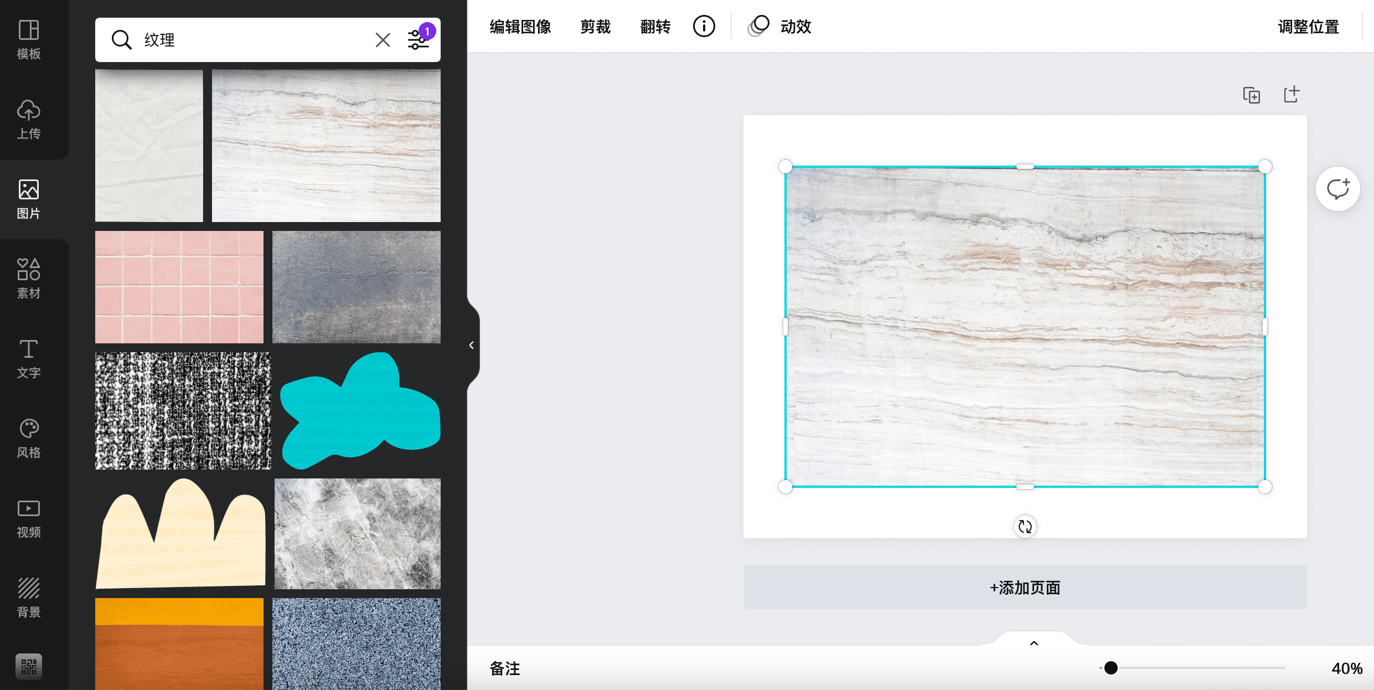Open the 翻转 flip dropdown
The width and height of the screenshot is (1374, 690).
pos(655,27)
